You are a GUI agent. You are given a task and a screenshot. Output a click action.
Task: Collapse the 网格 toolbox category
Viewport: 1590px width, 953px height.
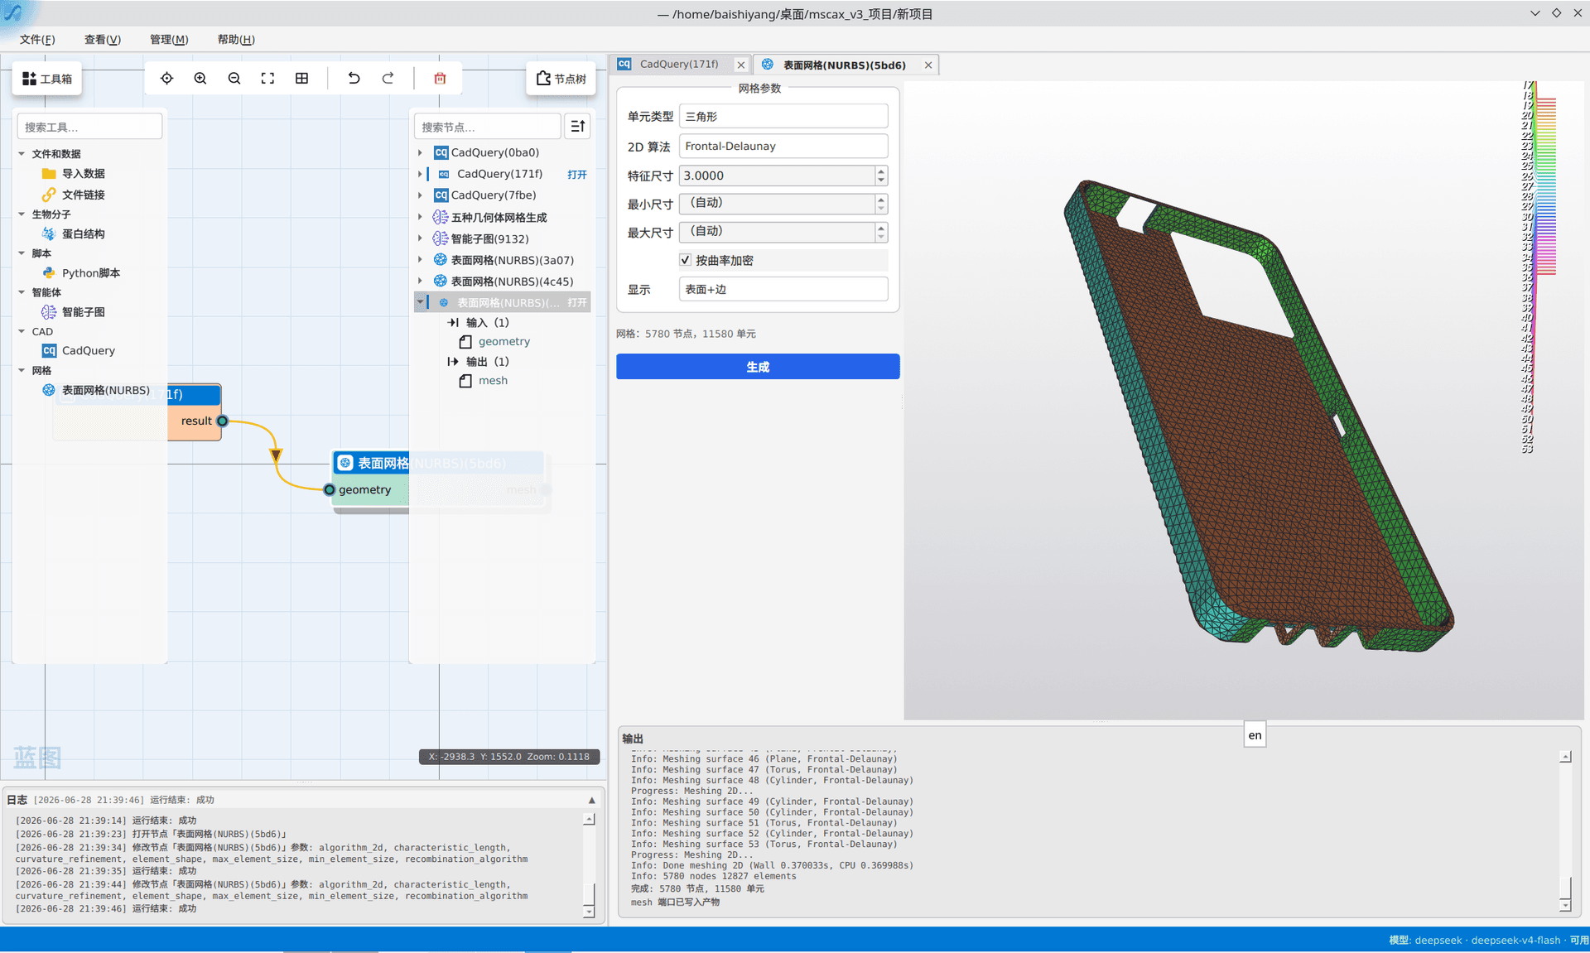pos(22,370)
